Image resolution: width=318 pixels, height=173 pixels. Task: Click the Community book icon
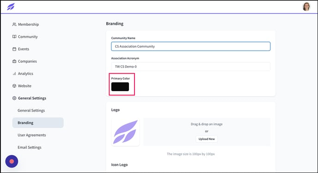point(14,37)
